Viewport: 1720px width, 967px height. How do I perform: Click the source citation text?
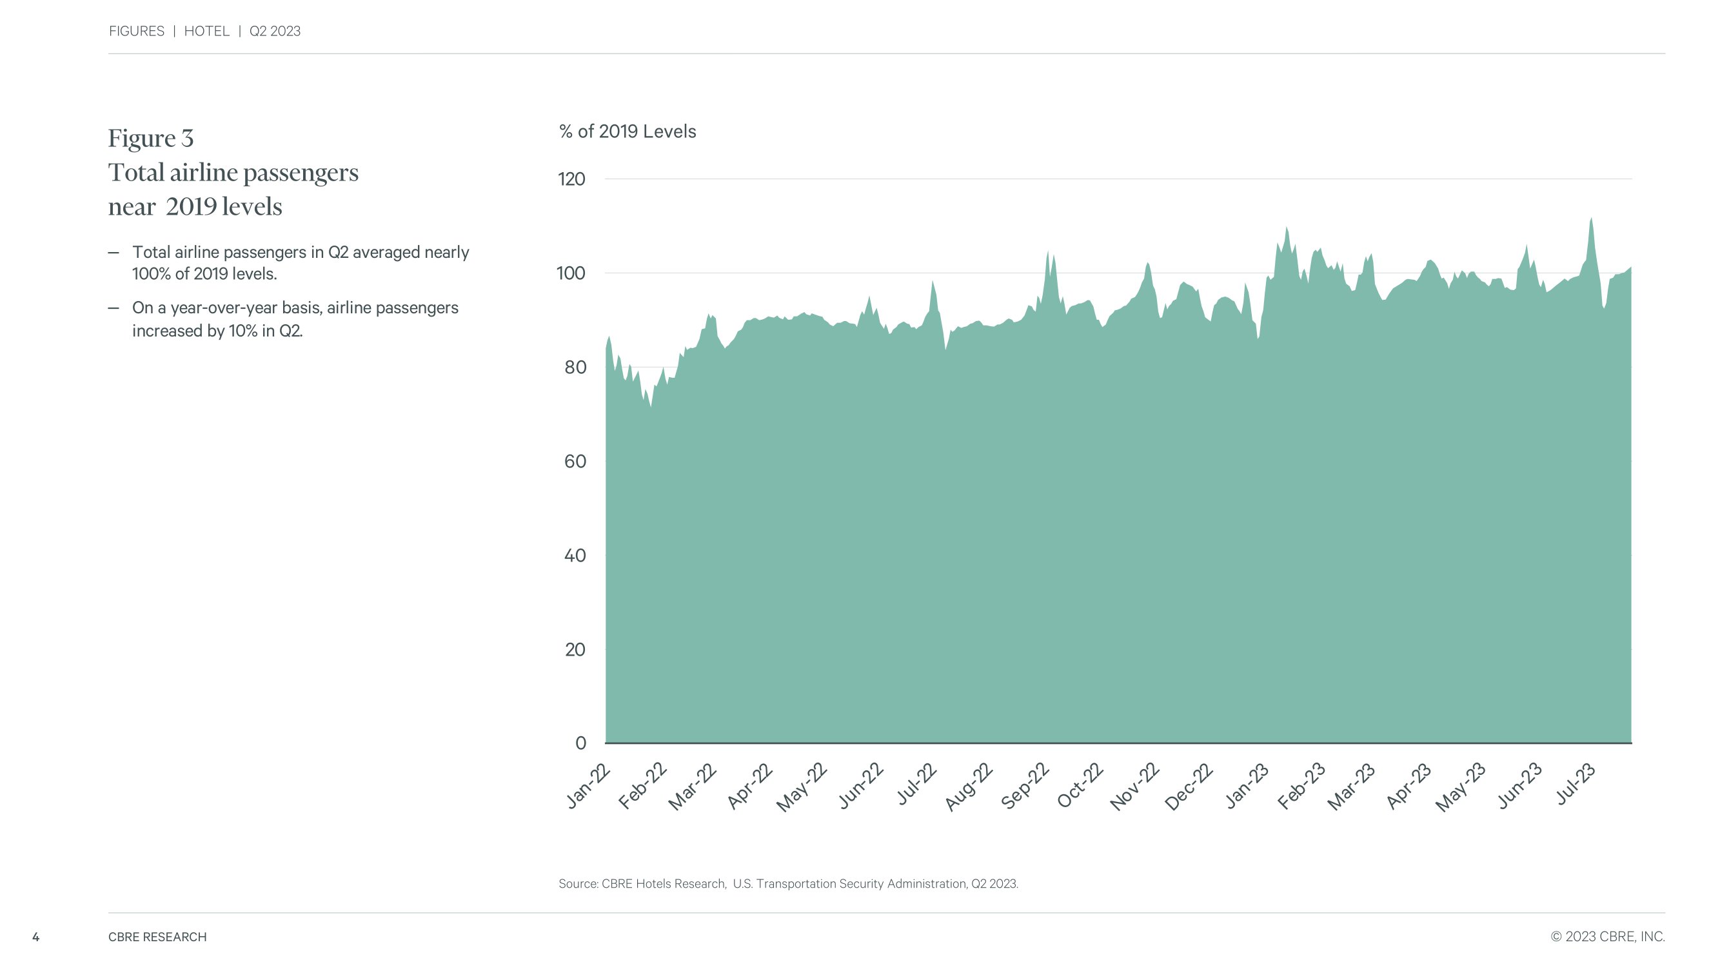(x=788, y=884)
